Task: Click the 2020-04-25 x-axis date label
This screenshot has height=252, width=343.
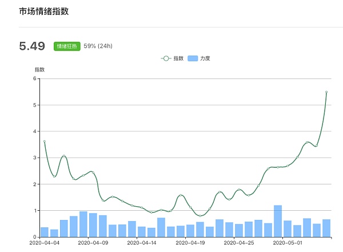Action: pos(239,243)
